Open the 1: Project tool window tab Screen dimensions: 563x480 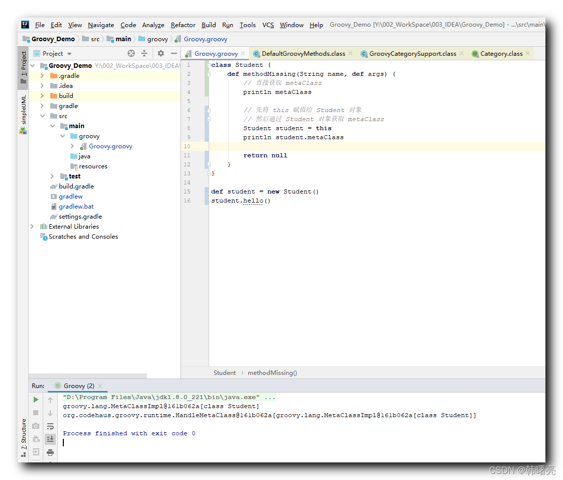click(x=24, y=67)
